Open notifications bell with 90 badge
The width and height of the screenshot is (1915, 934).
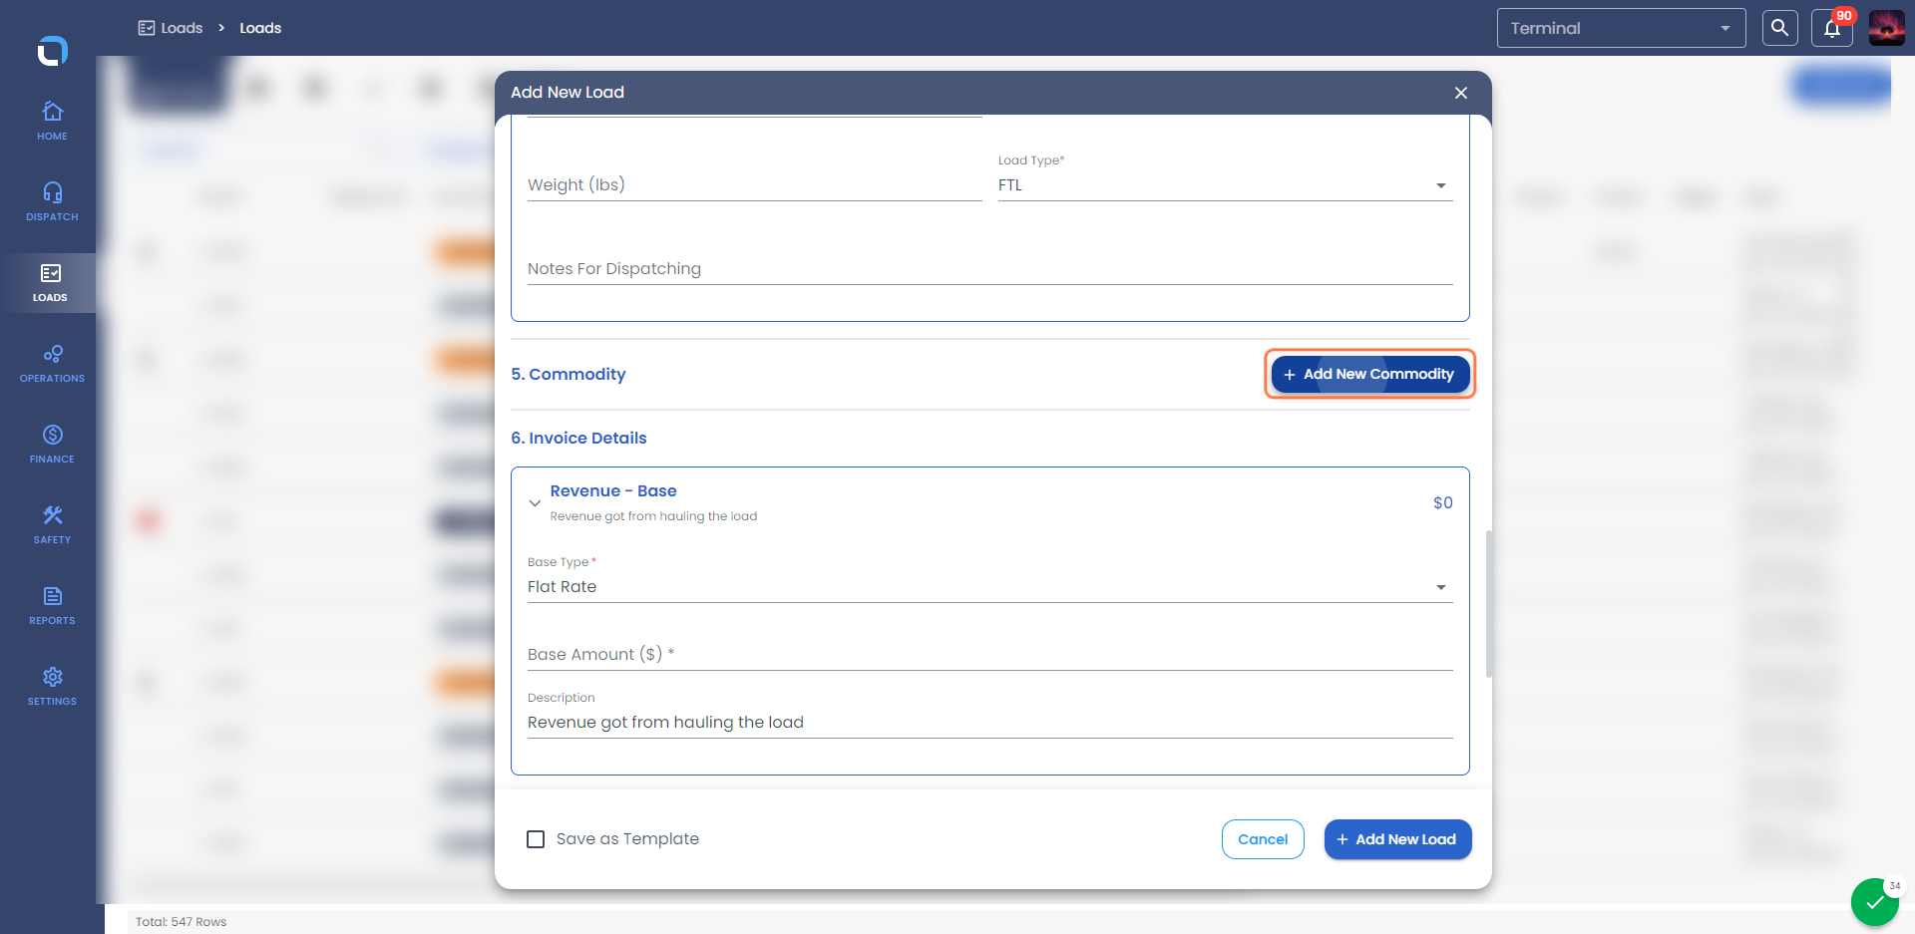click(1832, 28)
